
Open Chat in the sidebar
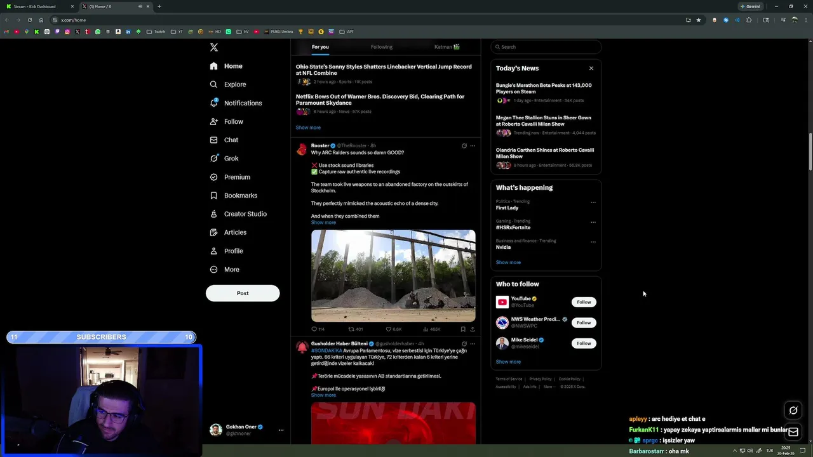(x=224, y=140)
